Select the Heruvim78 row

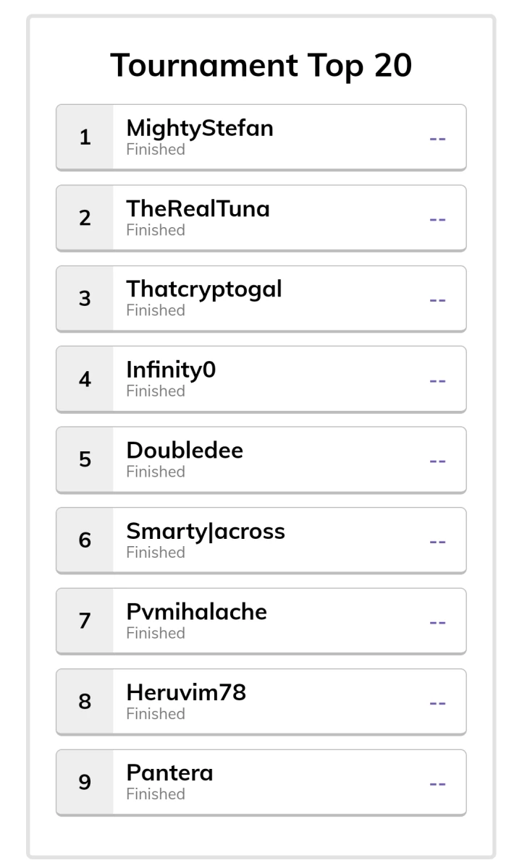pyautogui.click(x=261, y=702)
